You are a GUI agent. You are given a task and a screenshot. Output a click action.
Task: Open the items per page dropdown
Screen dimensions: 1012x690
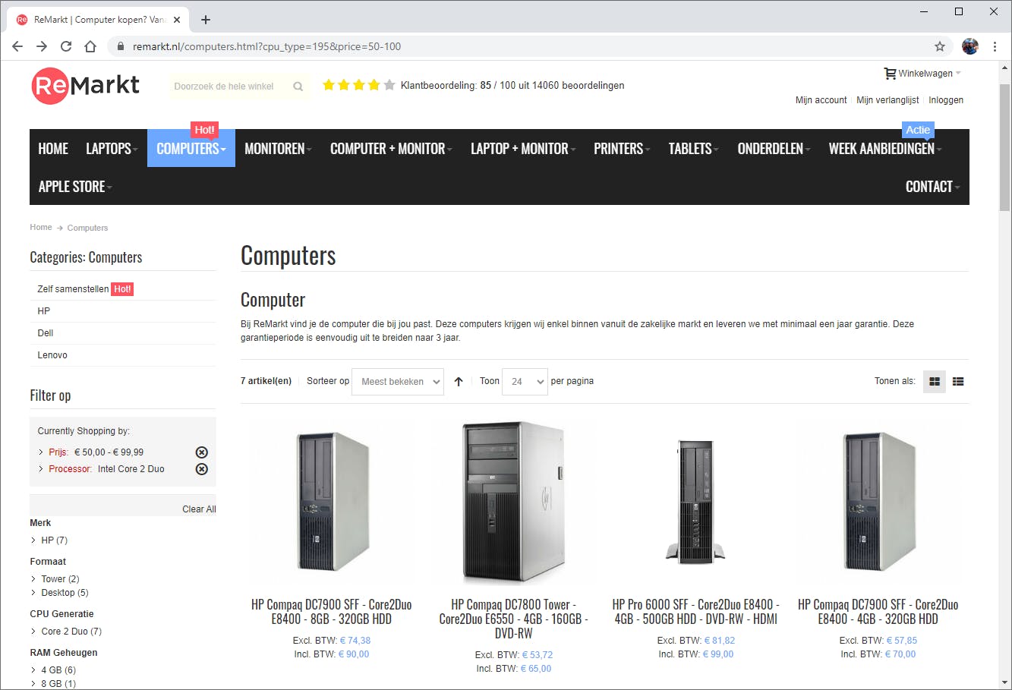[525, 382]
